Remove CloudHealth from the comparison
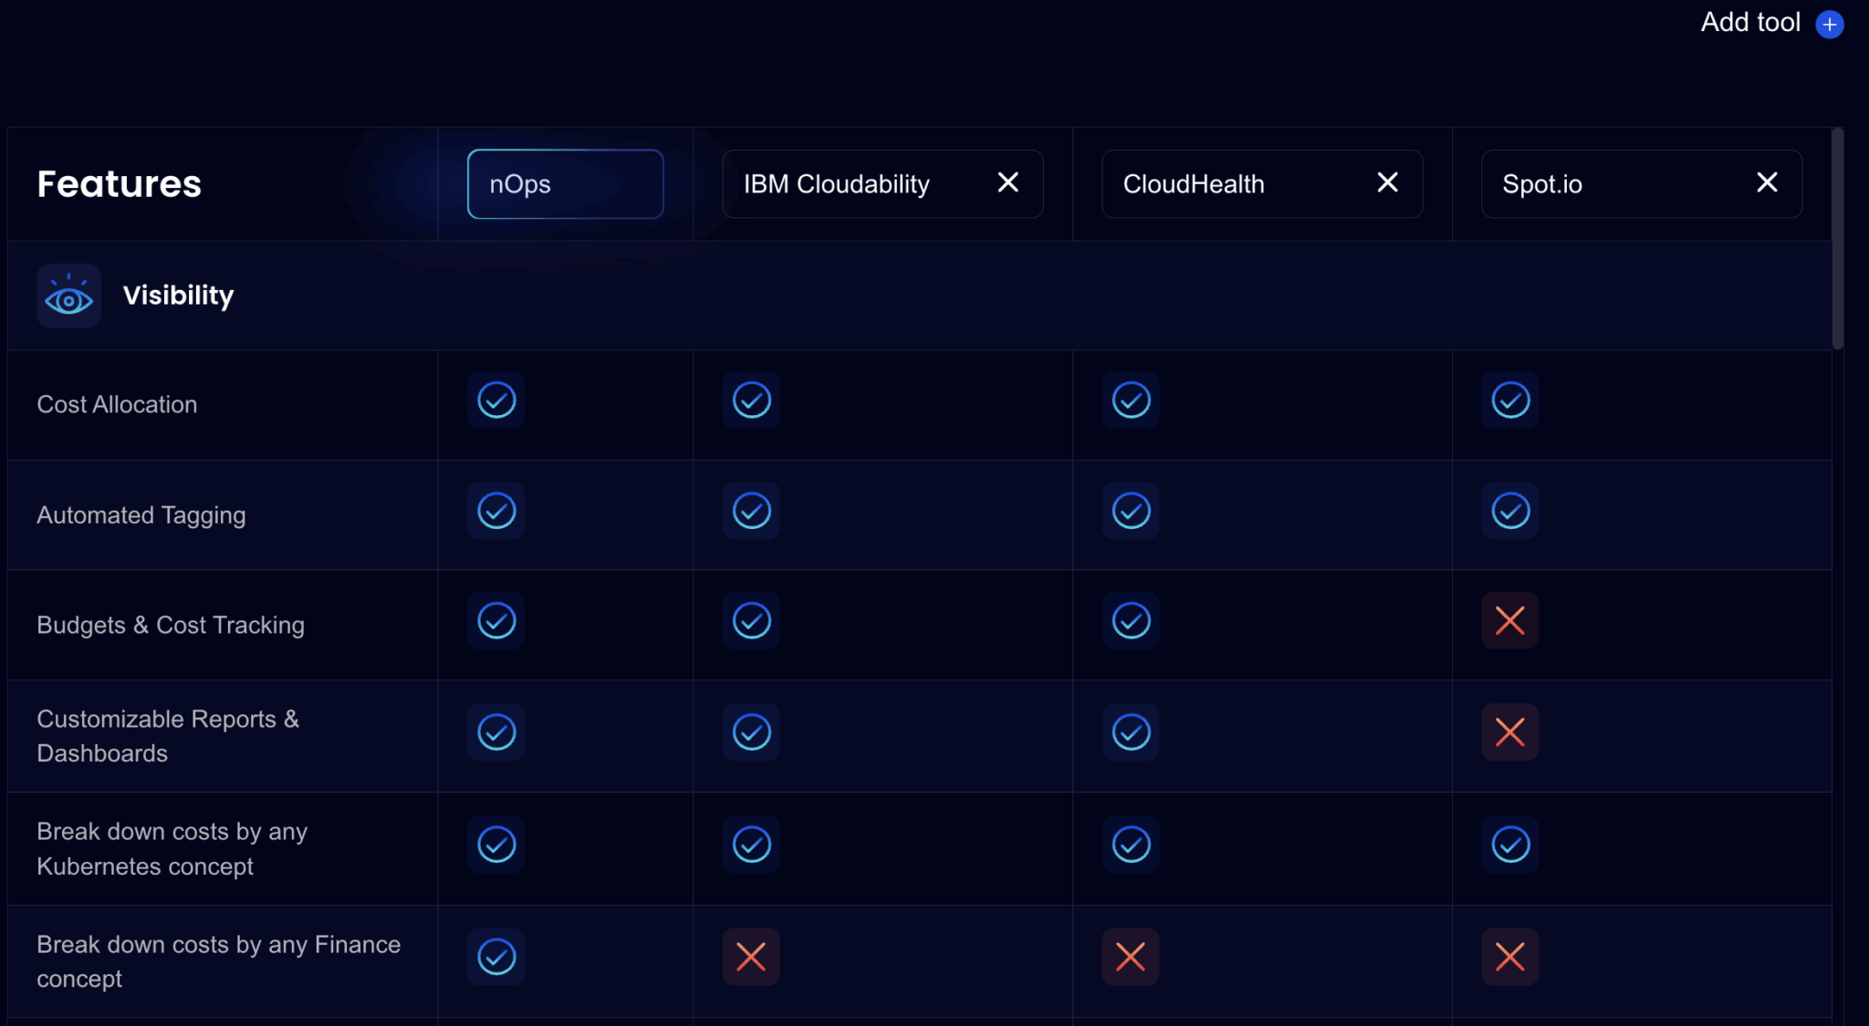This screenshot has width=1869, height=1026. [x=1387, y=183]
